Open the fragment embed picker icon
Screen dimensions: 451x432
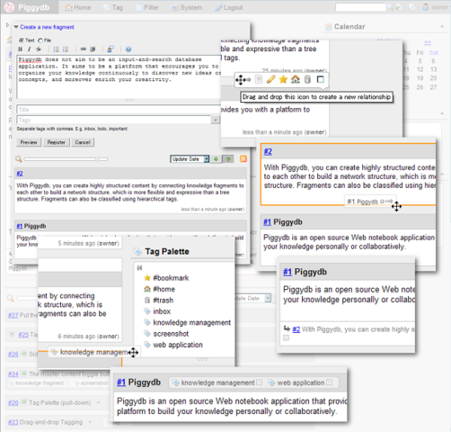pyautogui.click(x=111, y=49)
